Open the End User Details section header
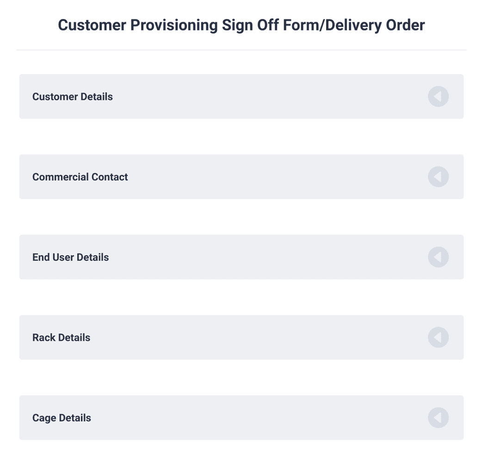The width and height of the screenshot is (483, 468). pos(241,257)
